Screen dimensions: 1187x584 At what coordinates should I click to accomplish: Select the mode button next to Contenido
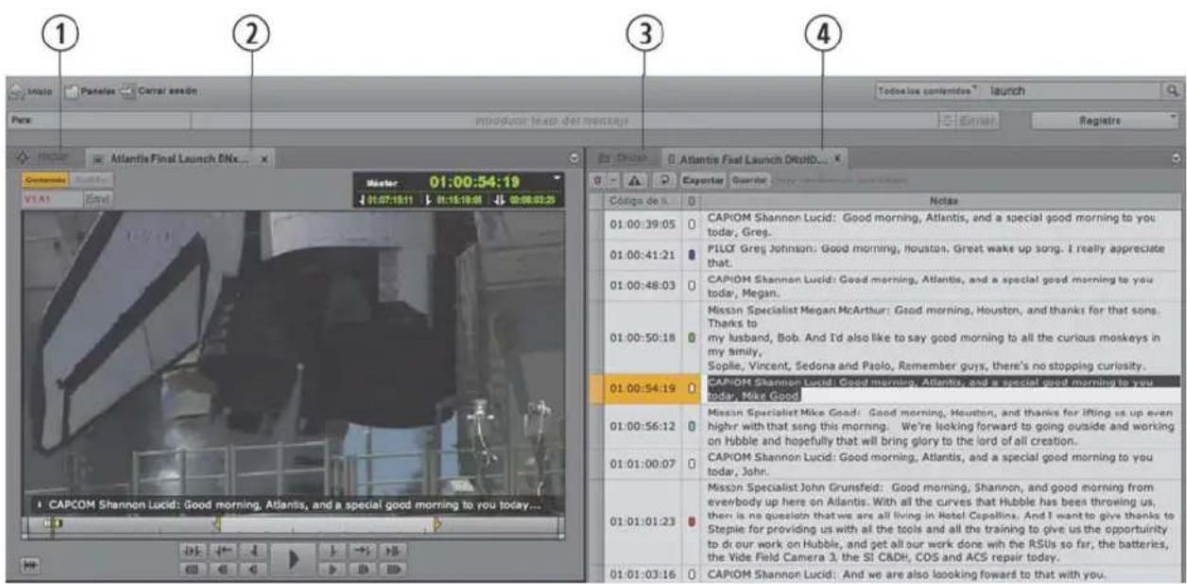[x=90, y=179]
